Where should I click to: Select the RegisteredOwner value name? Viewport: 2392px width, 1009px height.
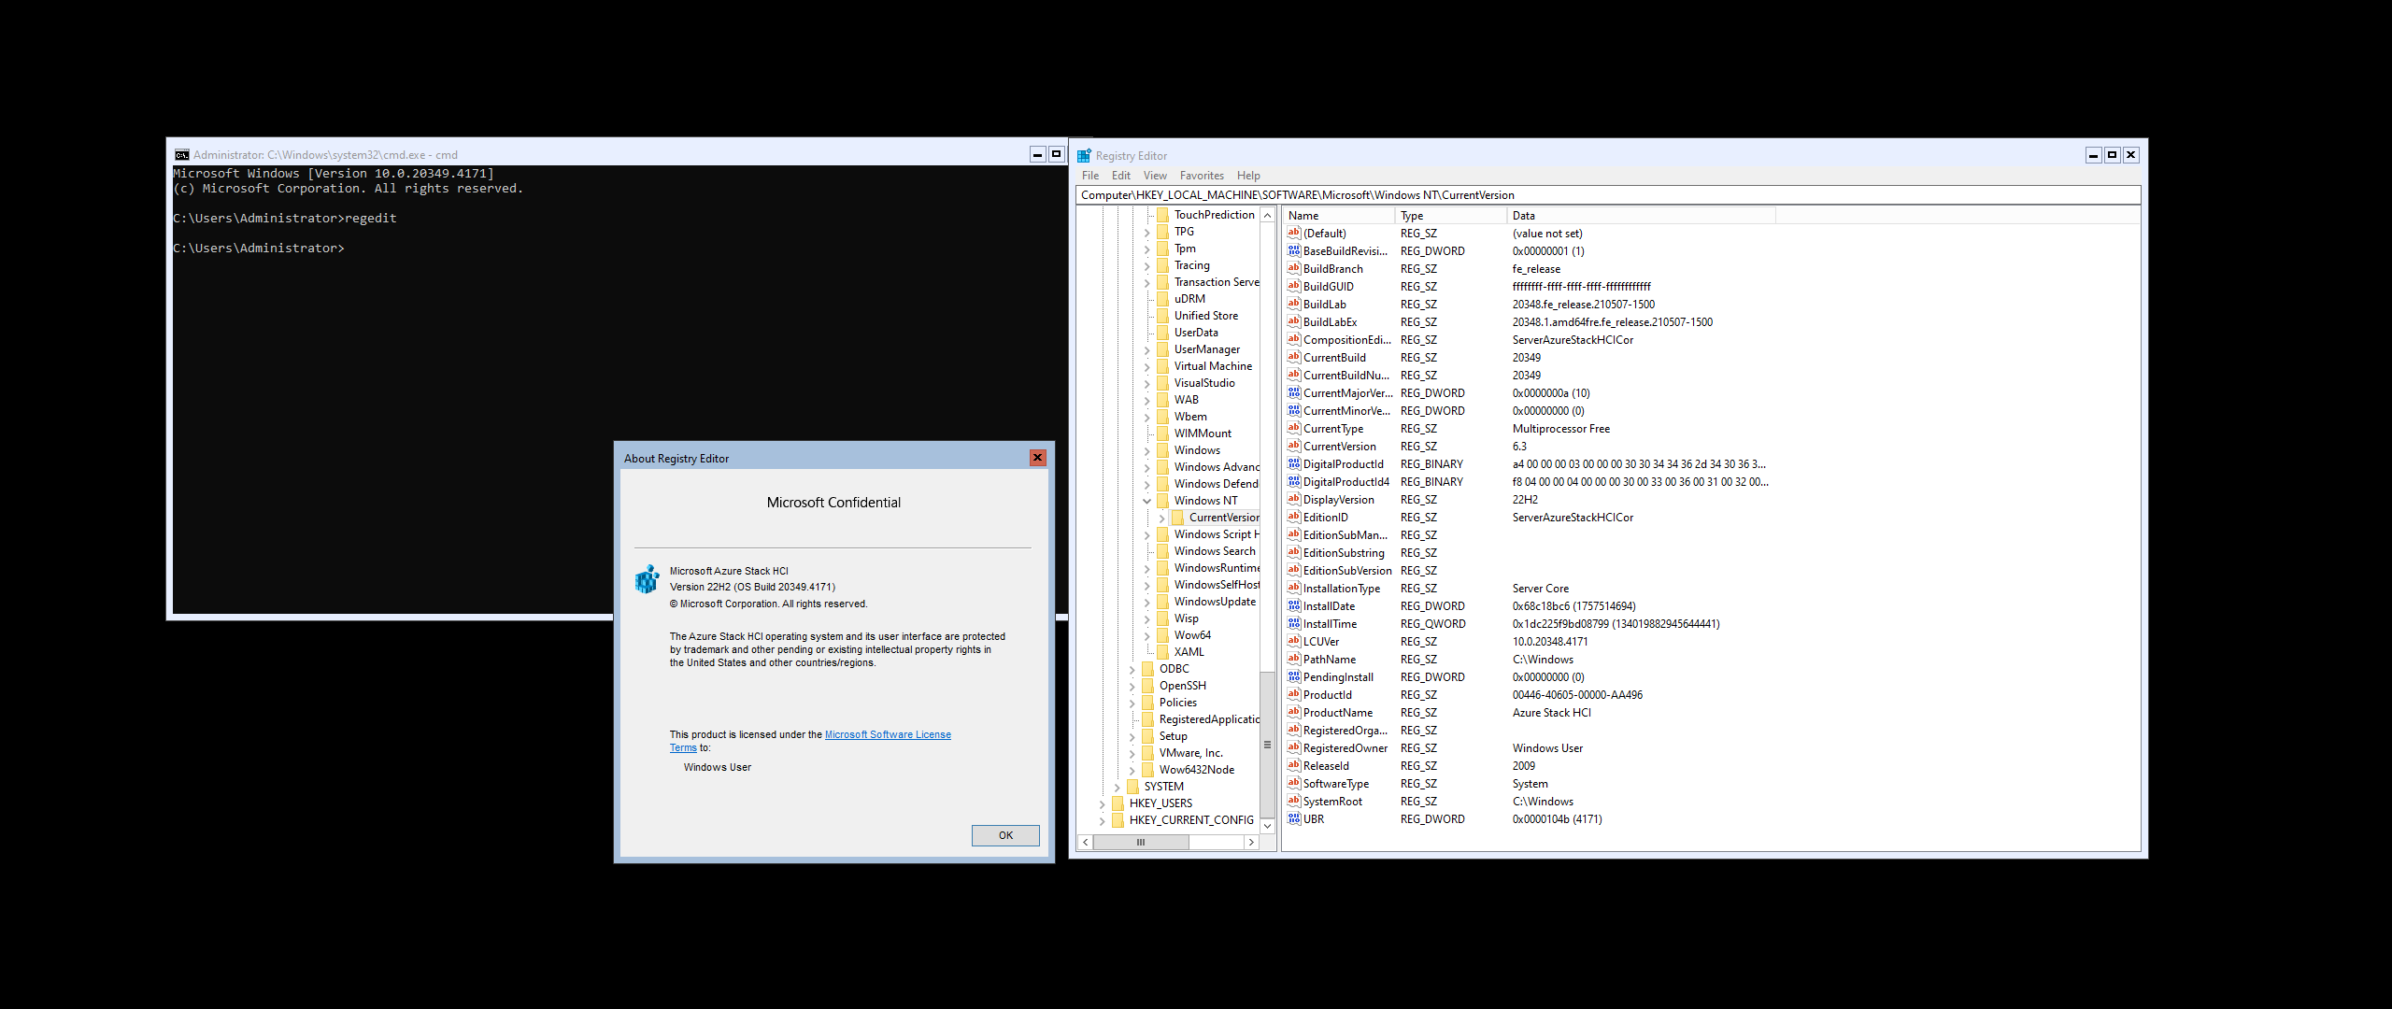(x=1345, y=748)
